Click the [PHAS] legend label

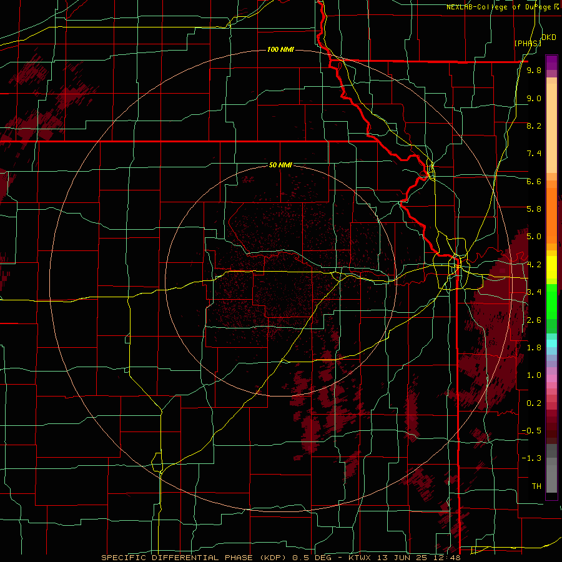pyautogui.click(x=528, y=43)
